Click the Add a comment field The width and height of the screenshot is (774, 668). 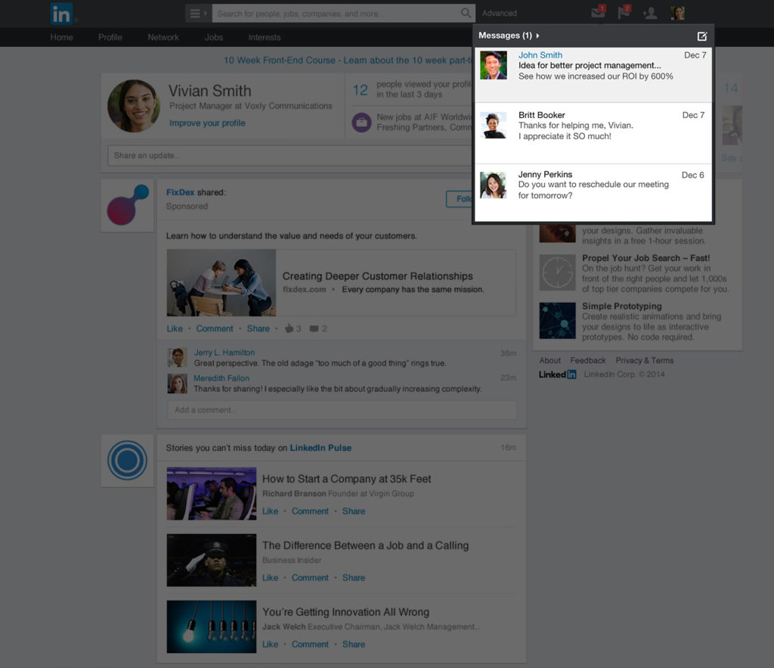pyautogui.click(x=342, y=410)
